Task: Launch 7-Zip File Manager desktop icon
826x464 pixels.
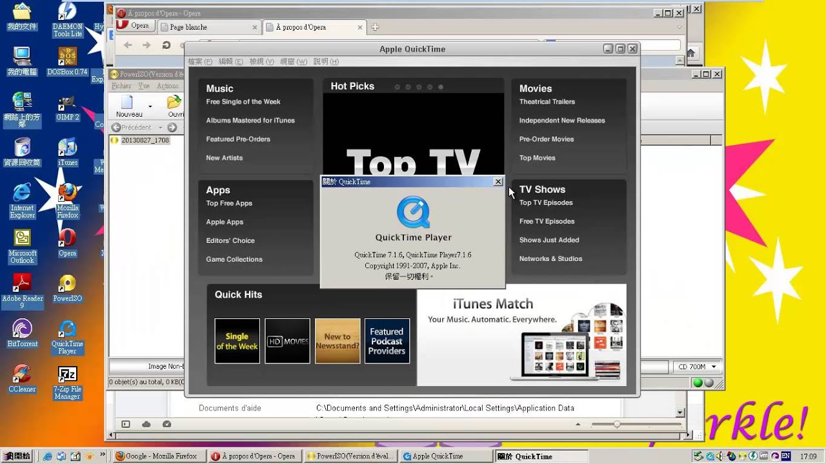Action: click(67, 383)
